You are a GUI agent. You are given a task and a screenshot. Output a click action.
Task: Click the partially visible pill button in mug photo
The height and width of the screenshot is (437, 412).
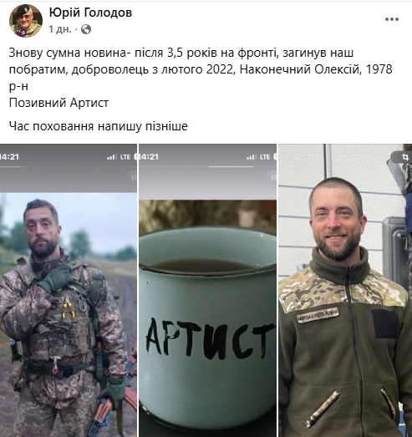coord(272,177)
